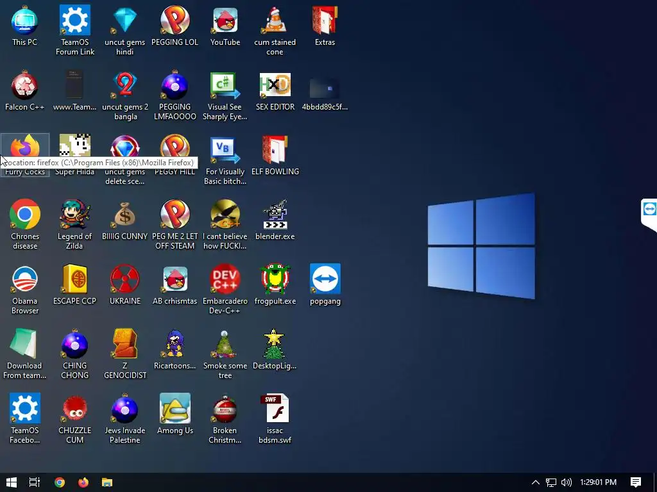657x492 pixels.
Task: Open File Explorer from the taskbar
Action: [107, 482]
